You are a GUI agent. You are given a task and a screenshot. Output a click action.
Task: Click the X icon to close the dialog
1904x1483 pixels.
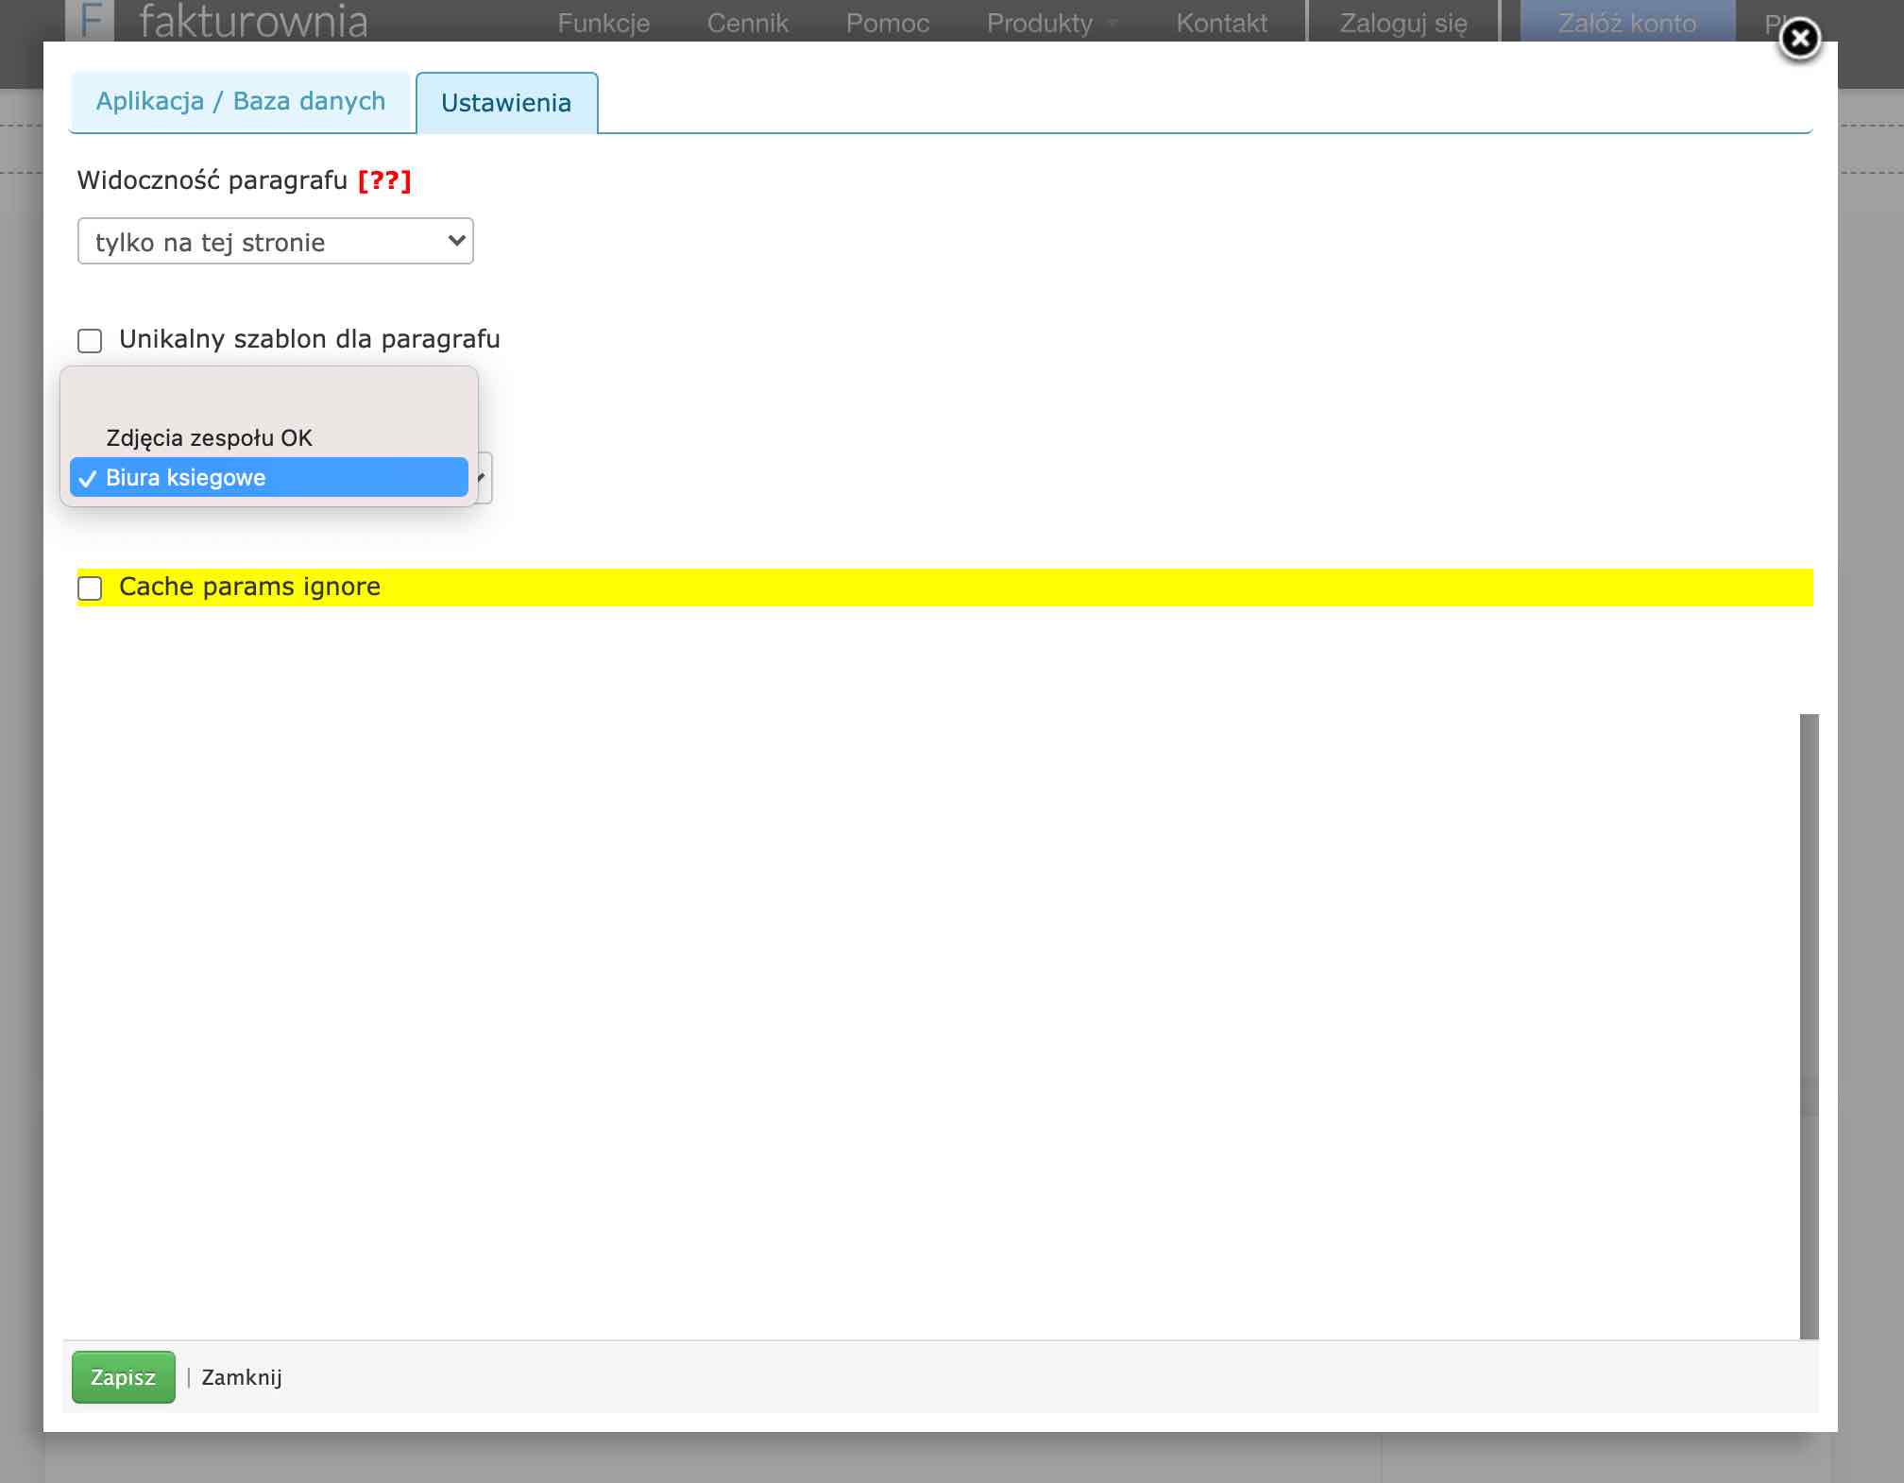[1800, 39]
